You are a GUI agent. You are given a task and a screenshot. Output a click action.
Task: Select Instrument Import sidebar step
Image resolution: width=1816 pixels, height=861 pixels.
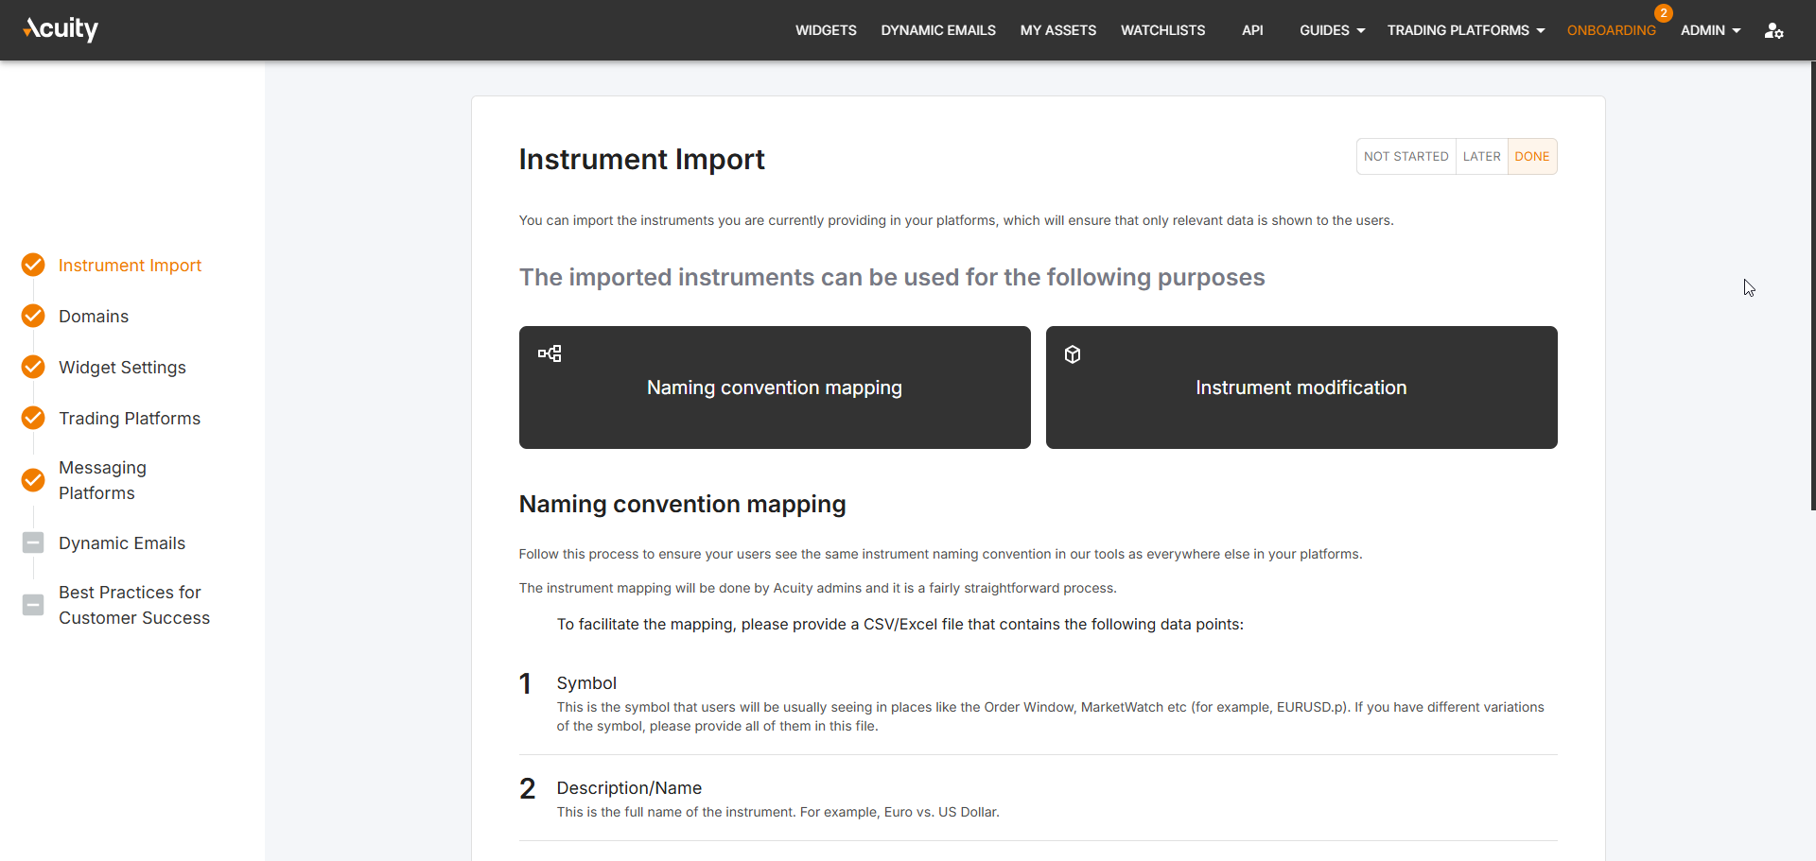(x=130, y=266)
